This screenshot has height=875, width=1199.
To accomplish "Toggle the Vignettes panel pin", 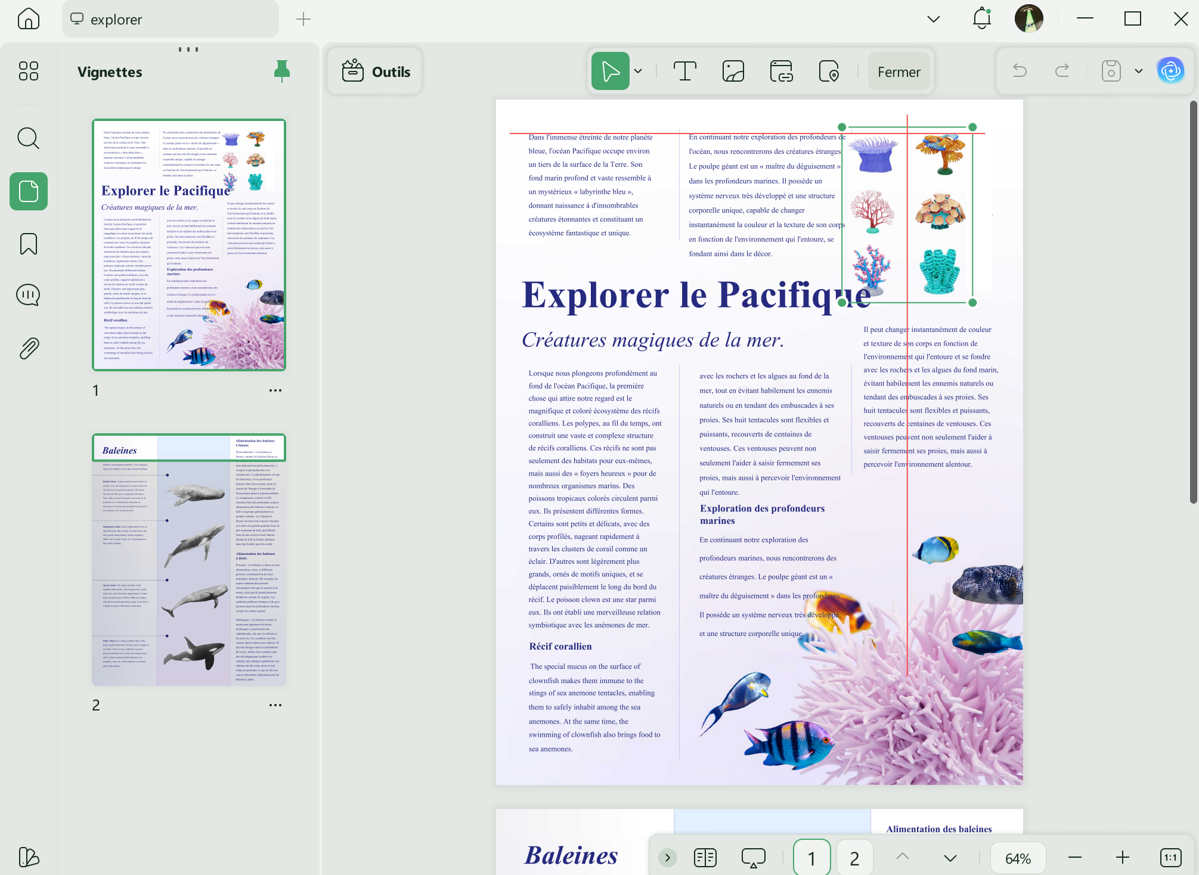I will point(282,72).
